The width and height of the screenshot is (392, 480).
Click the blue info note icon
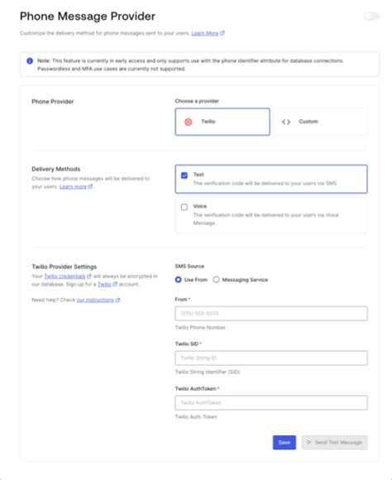(x=30, y=61)
